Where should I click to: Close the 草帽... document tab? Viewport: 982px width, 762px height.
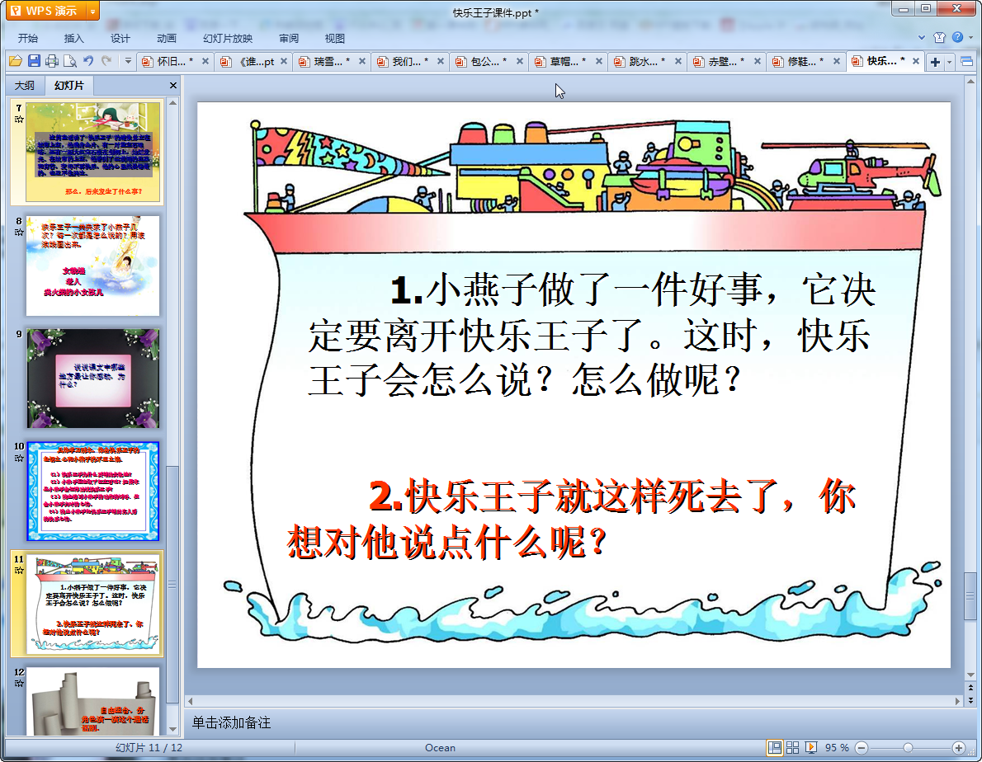click(x=599, y=61)
